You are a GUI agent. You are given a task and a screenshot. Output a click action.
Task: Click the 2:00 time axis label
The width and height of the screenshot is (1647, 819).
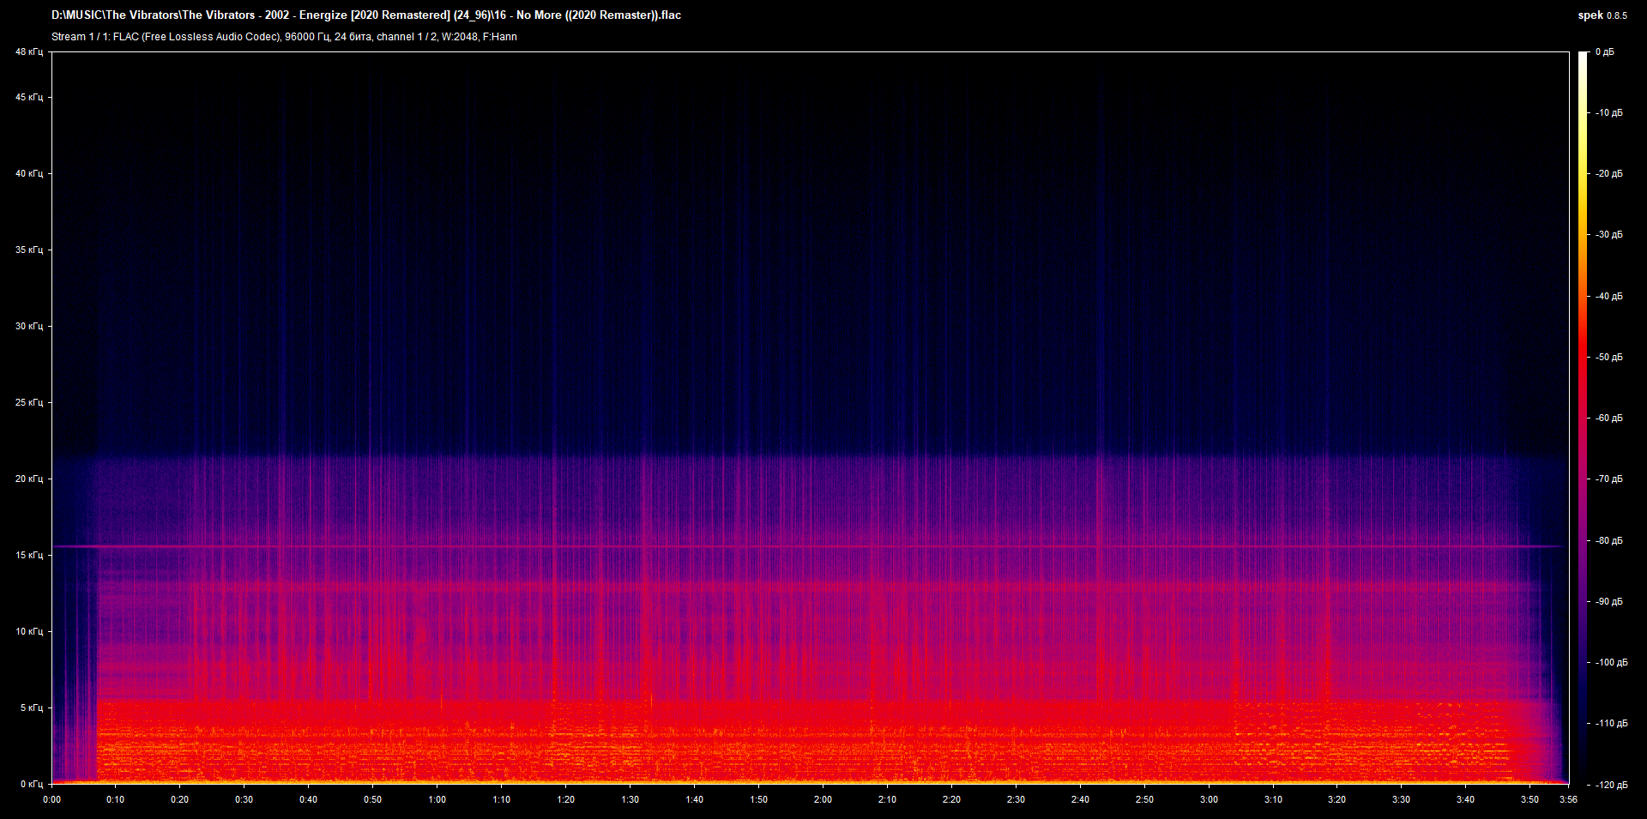[822, 799]
